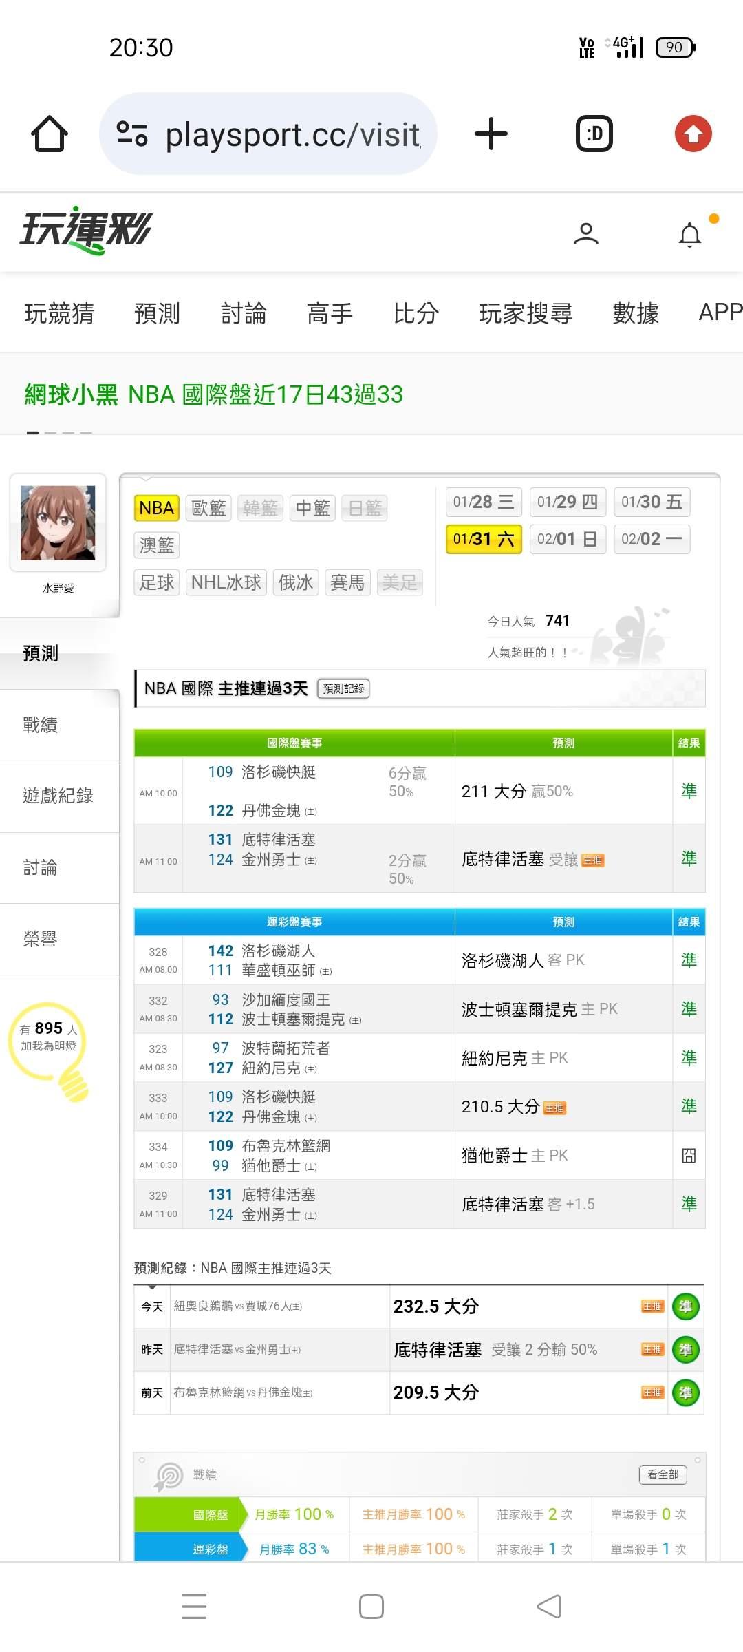This screenshot has height=1652, width=743.
Task: Open the 預測 top nav menu
Action: [157, 313]
